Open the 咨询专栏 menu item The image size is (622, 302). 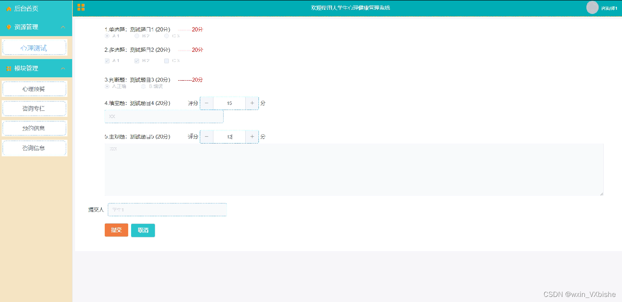[x=34, y=109]
